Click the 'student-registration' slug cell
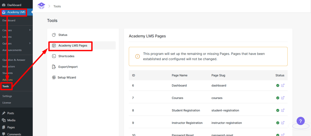 [225, 110]
